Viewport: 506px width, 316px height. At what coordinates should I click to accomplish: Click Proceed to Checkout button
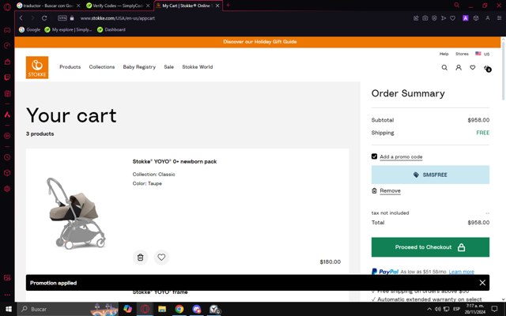430,247
